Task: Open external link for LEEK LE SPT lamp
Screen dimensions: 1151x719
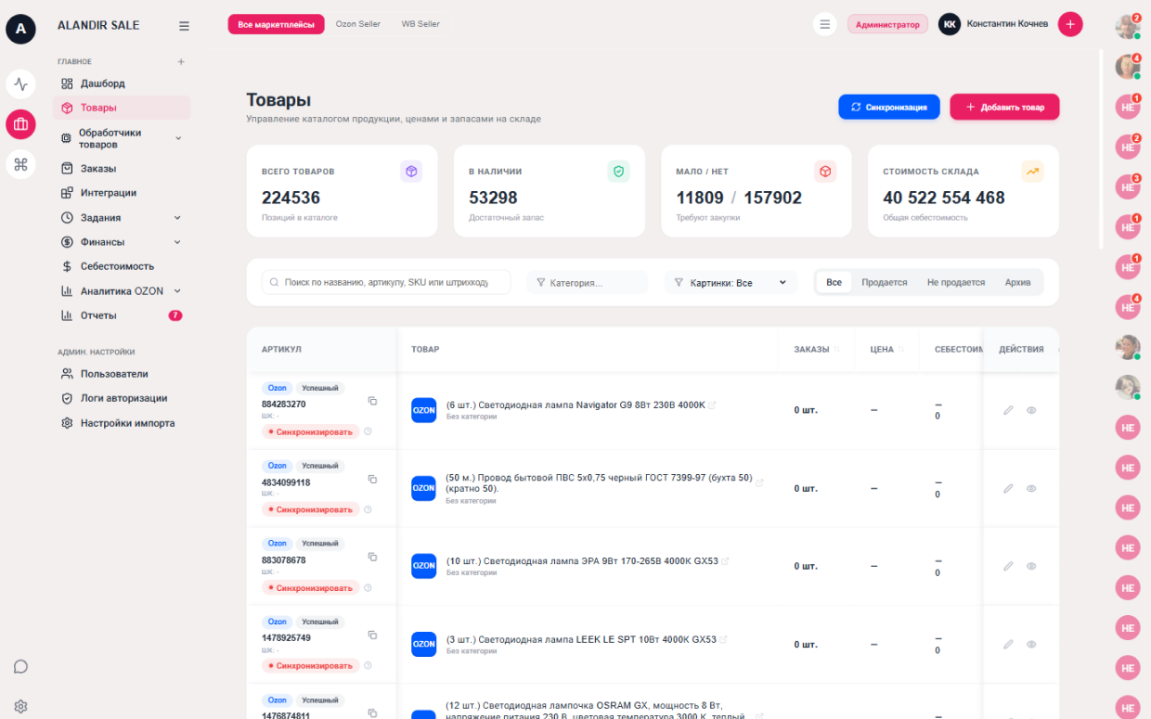Action: click(x=723, y=638)
